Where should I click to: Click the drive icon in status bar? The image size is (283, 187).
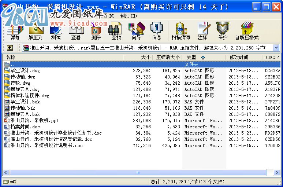[x=5, y=181]
